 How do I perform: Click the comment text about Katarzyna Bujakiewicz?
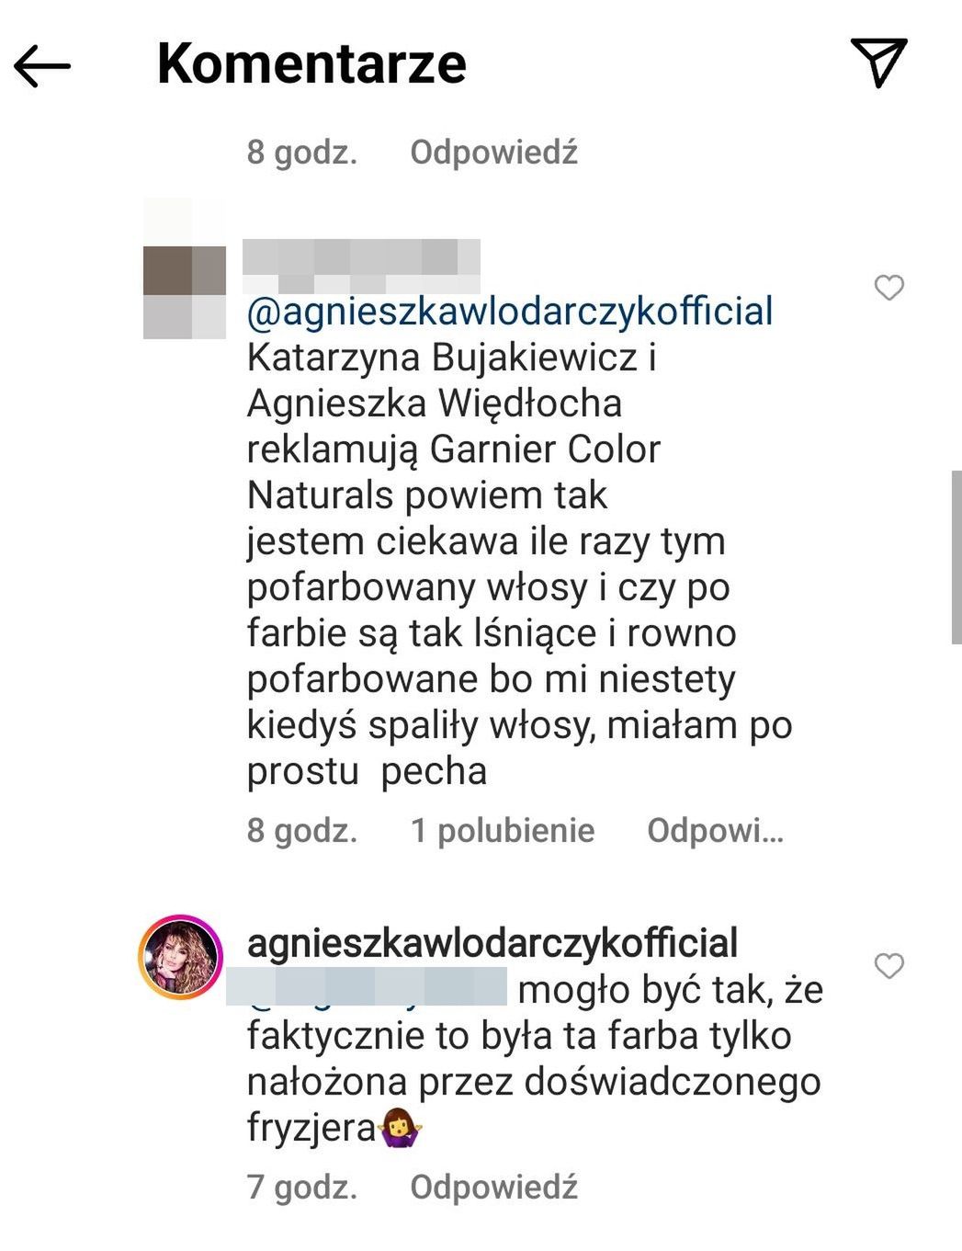[519, 563]
